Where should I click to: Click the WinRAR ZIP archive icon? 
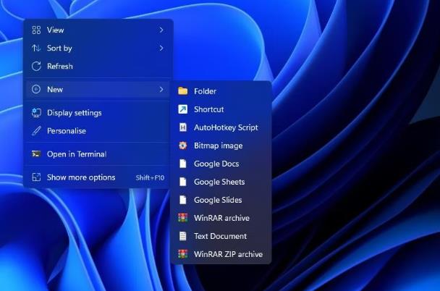coord(182,254)
